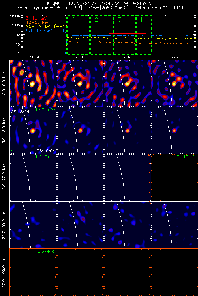The width and height of the screenshot is (198, 296).
Task: Select interval marker 4 in the light curve
Action: pyautogui.click(x=141, y=20)
